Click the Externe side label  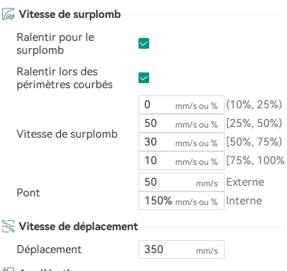point(245,182)
